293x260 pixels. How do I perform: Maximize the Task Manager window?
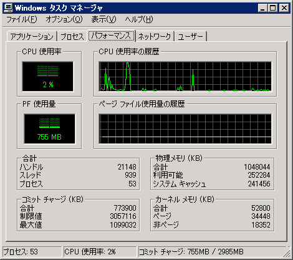tap(272, 8)
